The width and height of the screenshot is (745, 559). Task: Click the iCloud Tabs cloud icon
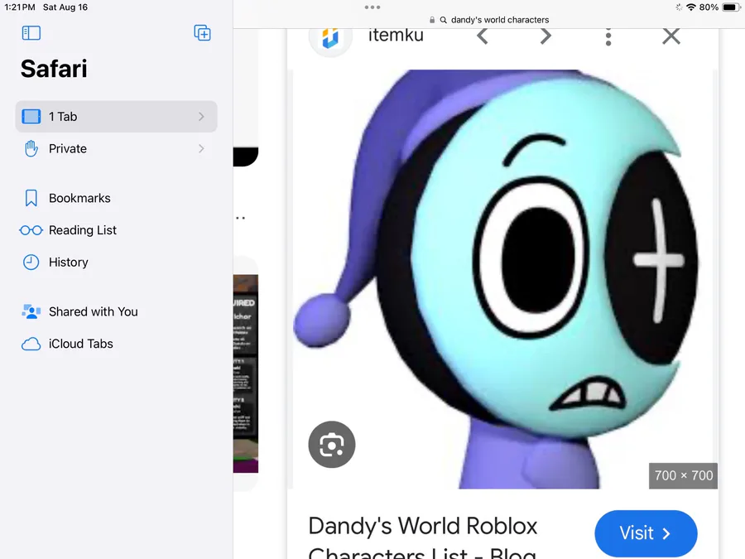click(x=31, y=344)
